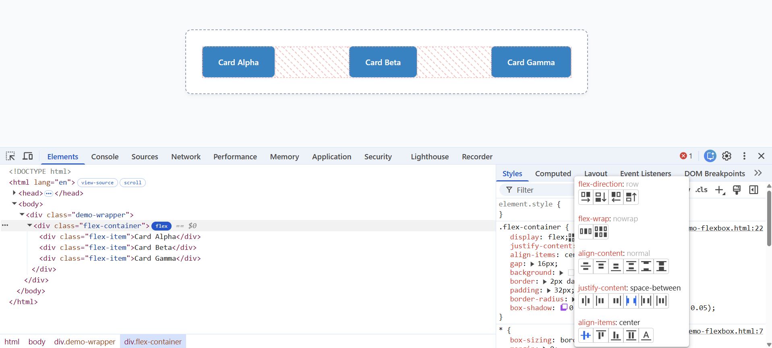Expand the head element
This screenshot has height=348, width=772.
coord(14,193)
